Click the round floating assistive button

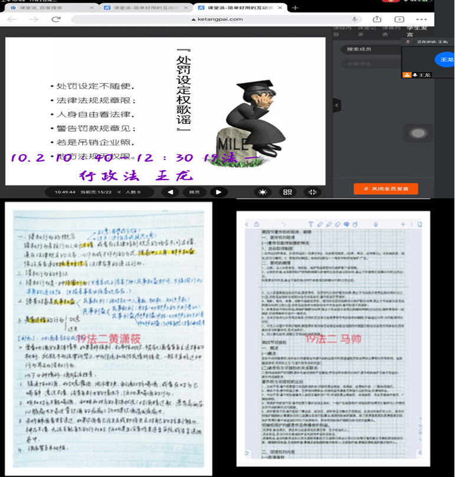click(x=418, y=133)
